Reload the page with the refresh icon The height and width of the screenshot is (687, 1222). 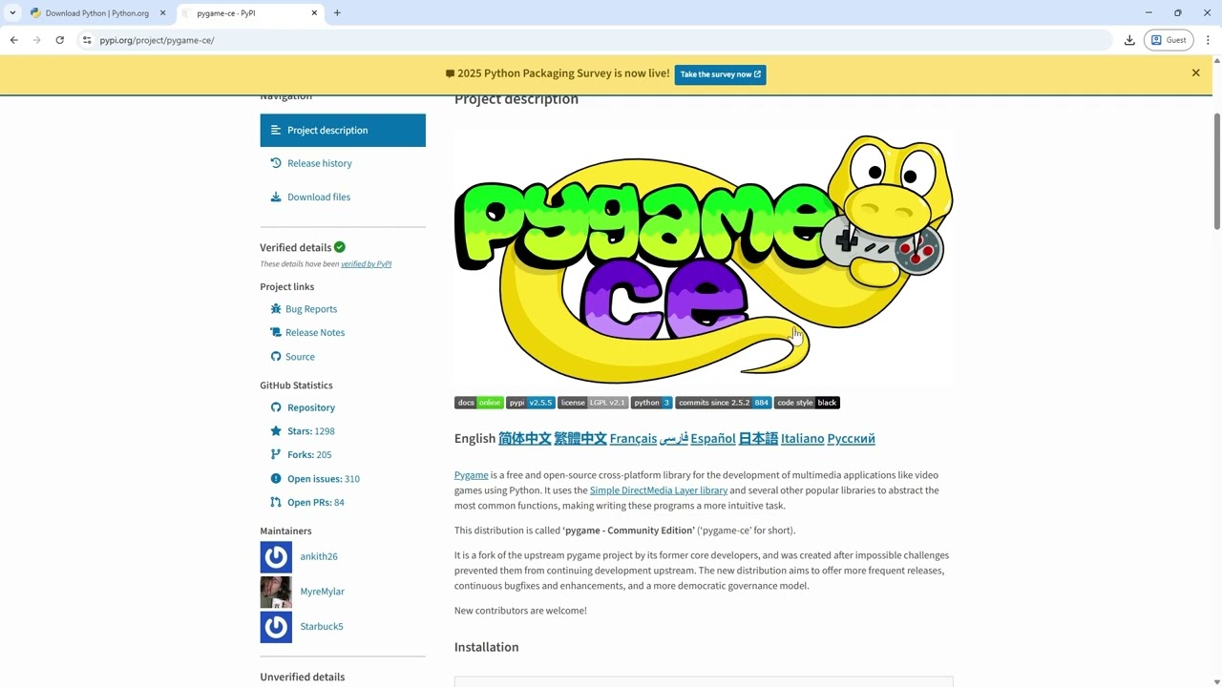pos(59,40)
